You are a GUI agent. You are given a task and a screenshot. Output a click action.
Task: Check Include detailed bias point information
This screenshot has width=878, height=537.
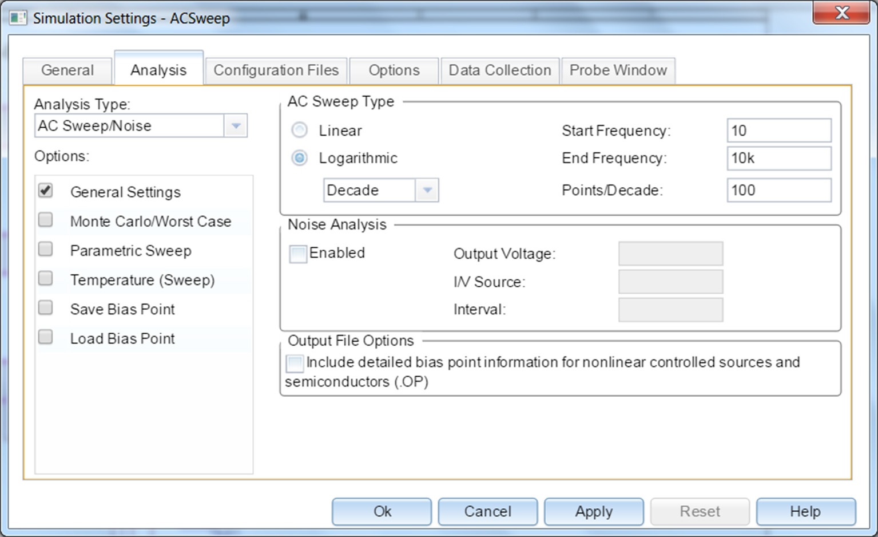(295, 363)
